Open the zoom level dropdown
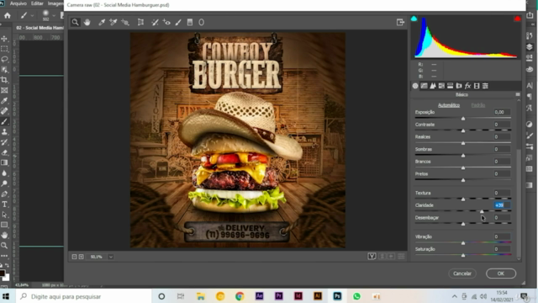538x303 pixels. [111, 257]
